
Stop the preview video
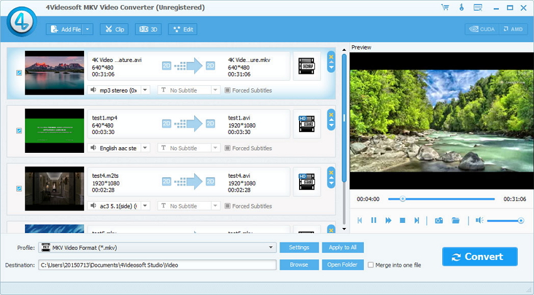click(403, 220)
